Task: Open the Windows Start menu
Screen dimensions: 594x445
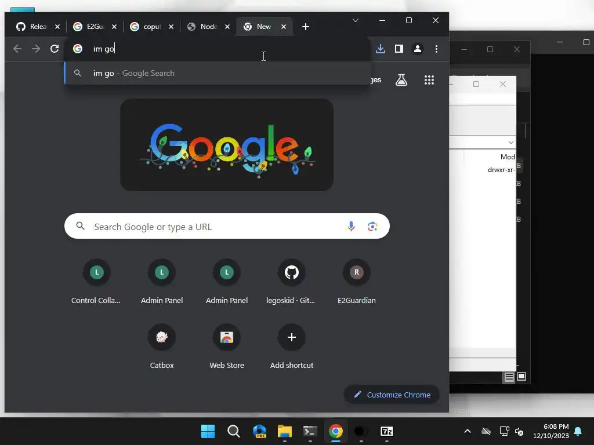Action: pyautogui.click(x=208, y=431)
